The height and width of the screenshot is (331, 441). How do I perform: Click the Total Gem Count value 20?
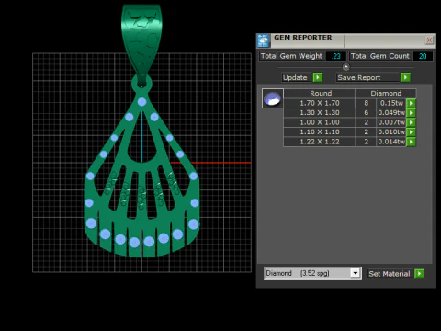pyautogui.click(x=423, y=56)
